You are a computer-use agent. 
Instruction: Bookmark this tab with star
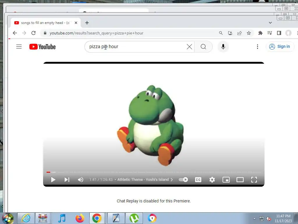click(x=249, y=33)
